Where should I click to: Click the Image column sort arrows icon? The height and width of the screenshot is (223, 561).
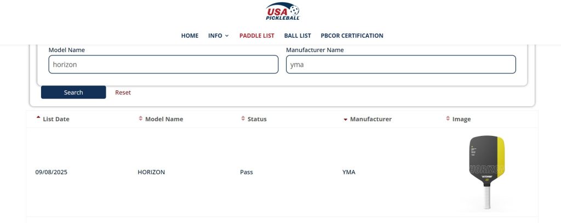(x=448, y=119)
